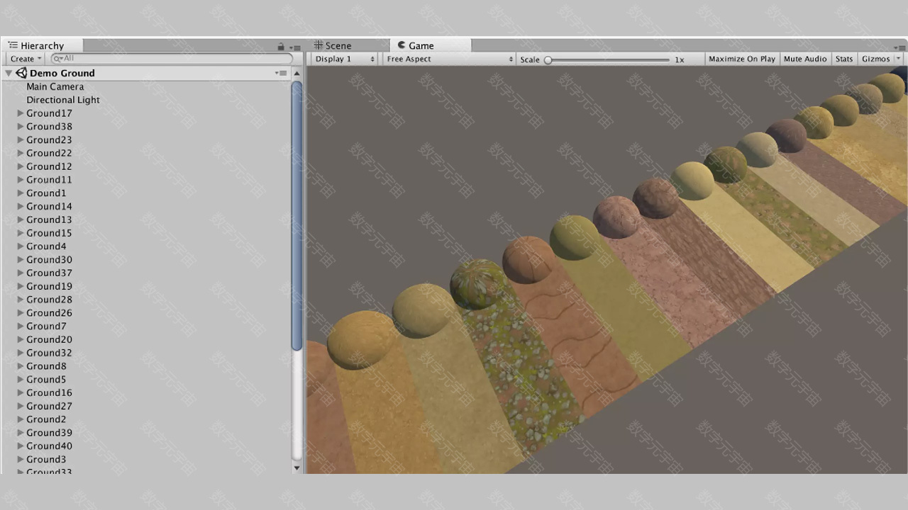The image size is (908, 510).
Task: Select the Ground4 object
Action: click(x=46, y=246)
